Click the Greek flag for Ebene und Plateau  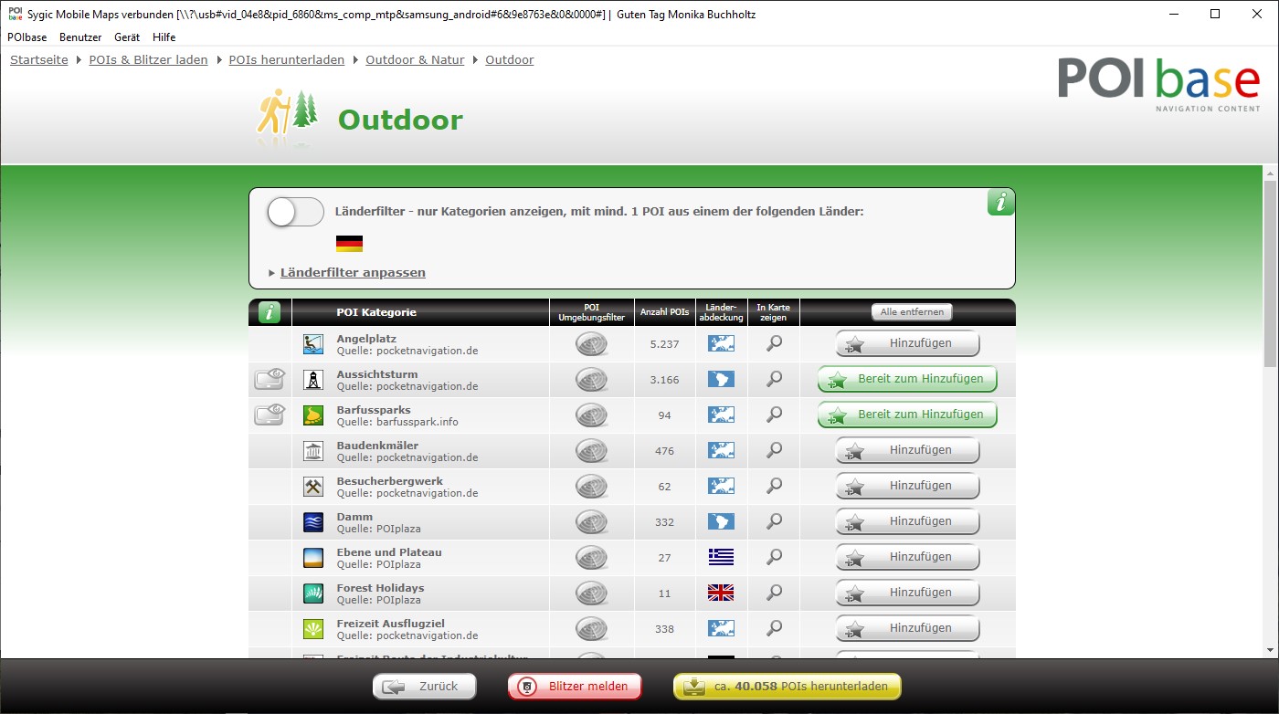(721, 557)
